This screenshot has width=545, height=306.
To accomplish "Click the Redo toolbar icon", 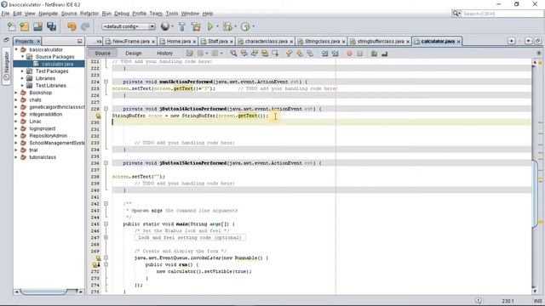I will tap(85, 26).
